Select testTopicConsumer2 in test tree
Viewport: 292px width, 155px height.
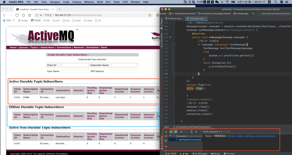tap(190, 140)
